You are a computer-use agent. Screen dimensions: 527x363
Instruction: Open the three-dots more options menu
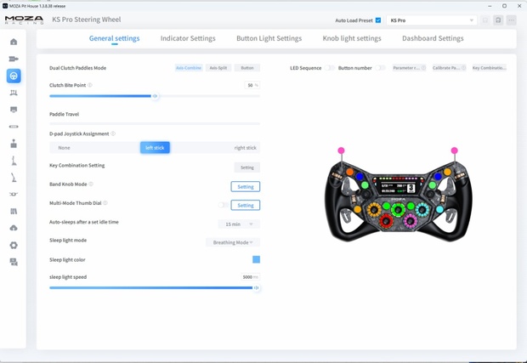click(x=511, y=20)
